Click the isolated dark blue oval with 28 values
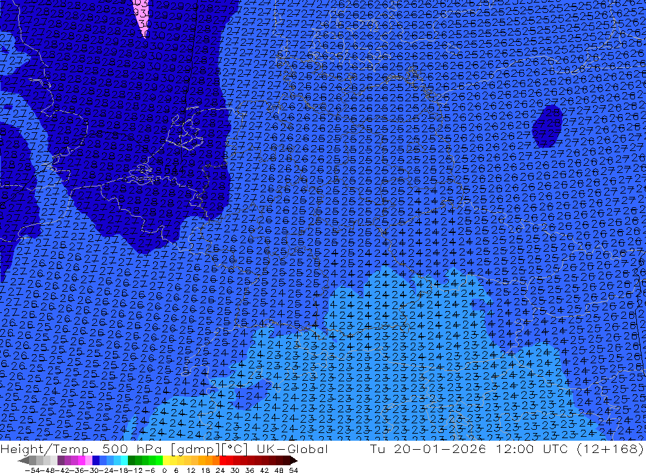This screenshot has height=473, width=646. click(547, 126)
